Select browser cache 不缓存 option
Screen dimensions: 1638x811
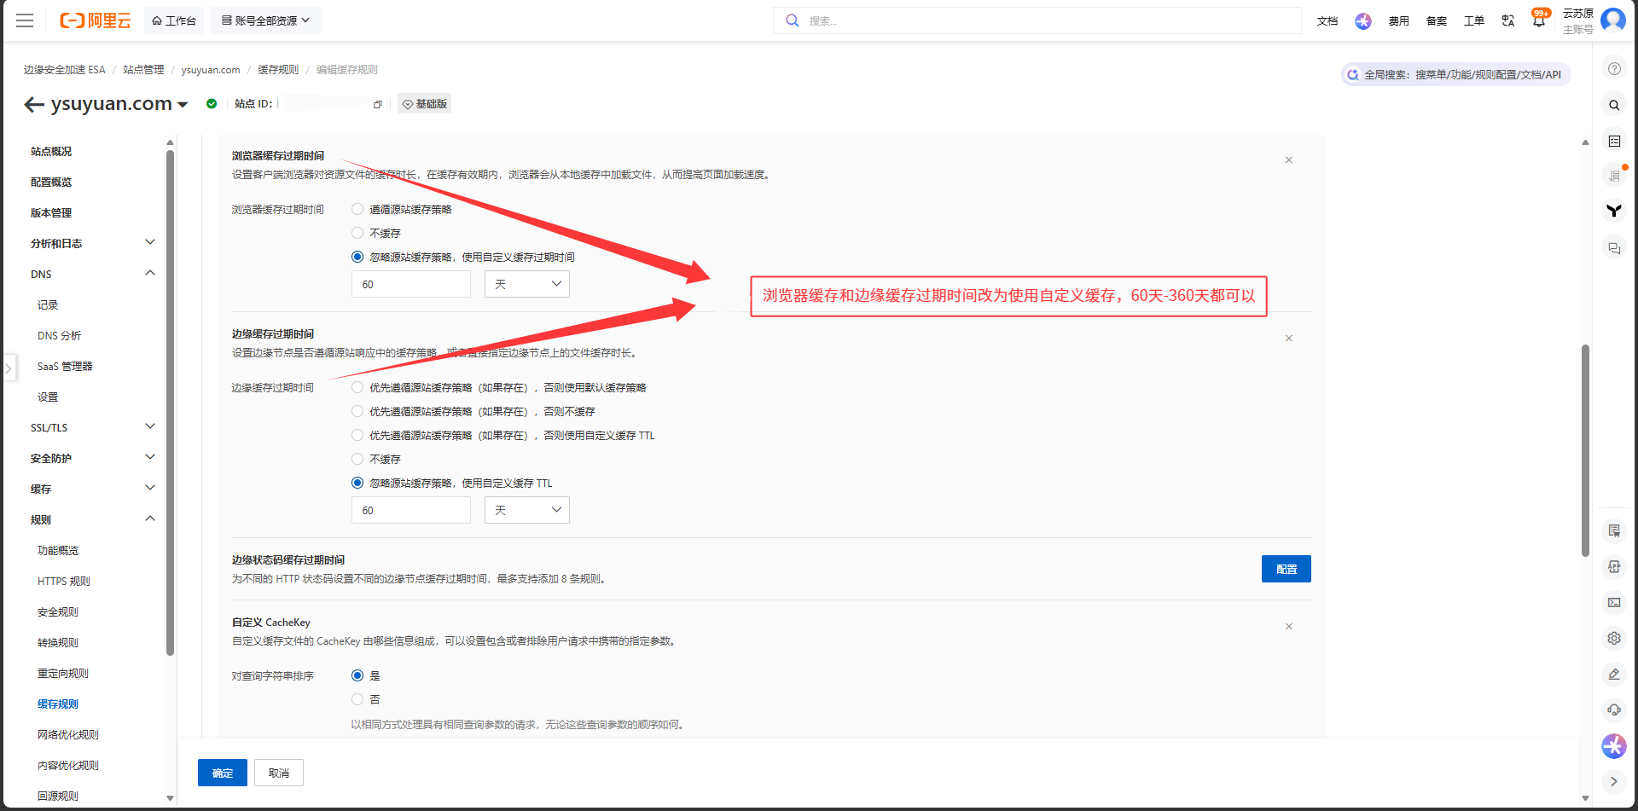click(x=357, y=233)
